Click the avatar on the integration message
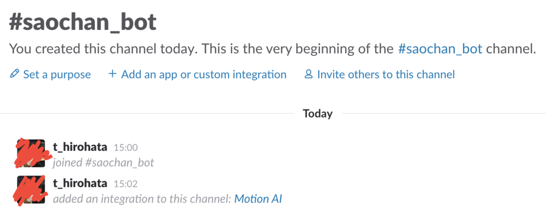This screenshot has width=546, height=217. point(30,190)
